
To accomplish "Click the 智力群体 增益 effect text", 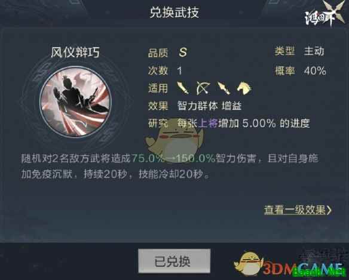I will (209, 106).
